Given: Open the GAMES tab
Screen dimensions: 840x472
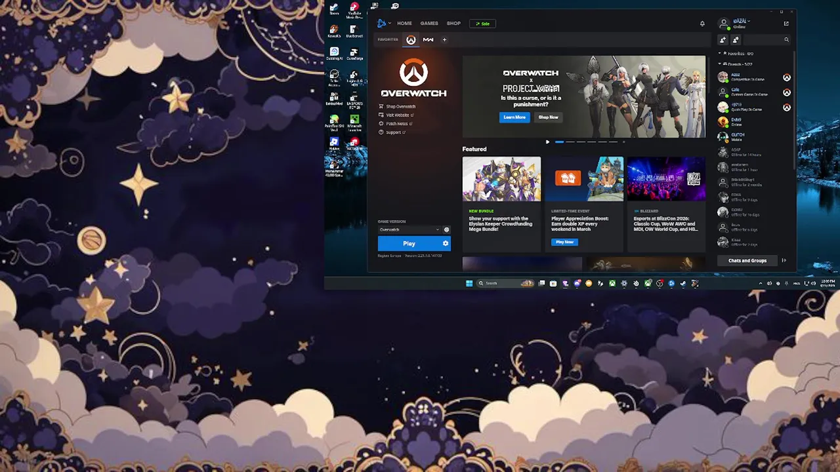Looking at the screenshot, I should tap(429, 24).
